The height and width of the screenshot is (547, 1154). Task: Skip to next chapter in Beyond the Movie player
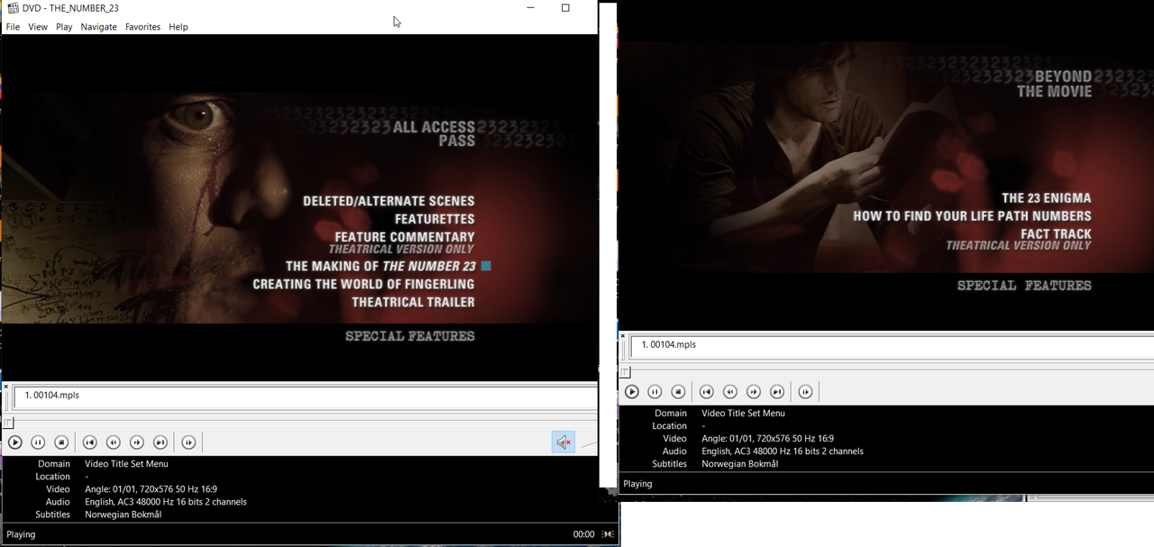tap(777, 392)
